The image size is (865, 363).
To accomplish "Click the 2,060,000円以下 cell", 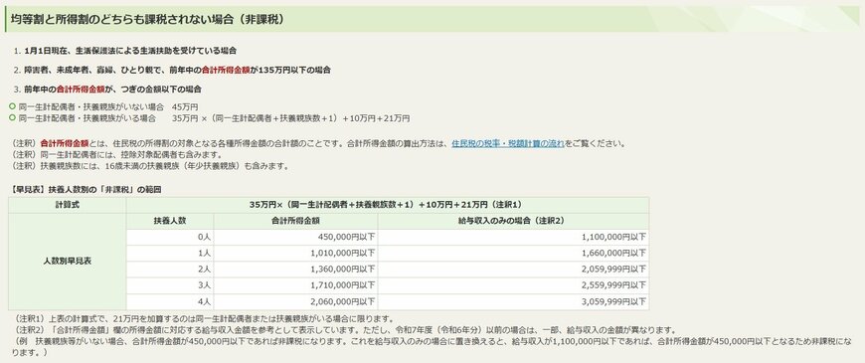I will click(295, 301).
